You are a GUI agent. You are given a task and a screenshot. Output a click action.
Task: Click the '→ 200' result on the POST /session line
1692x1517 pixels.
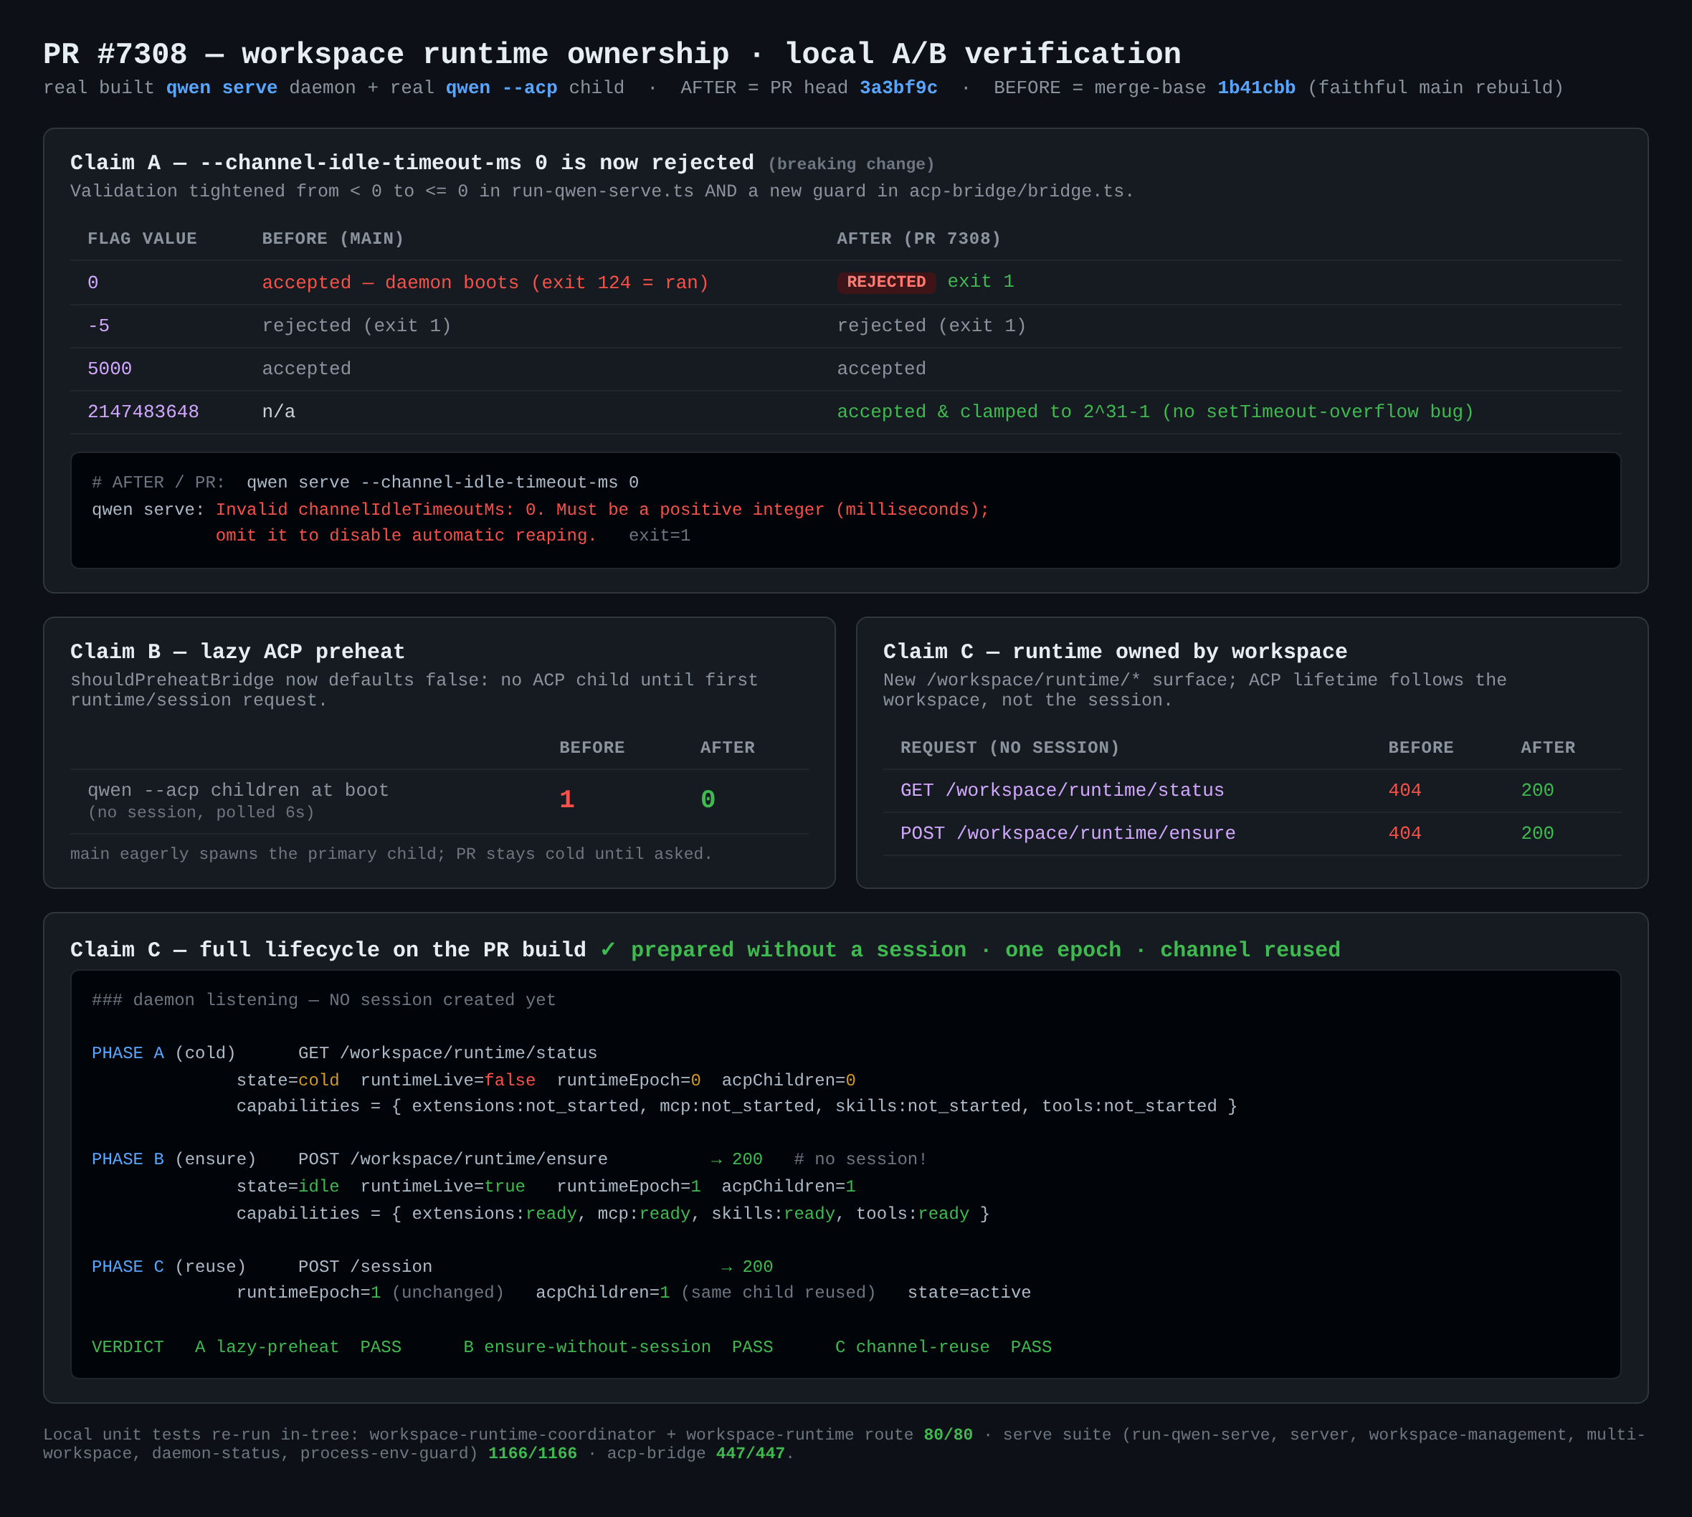point(747,1267)
